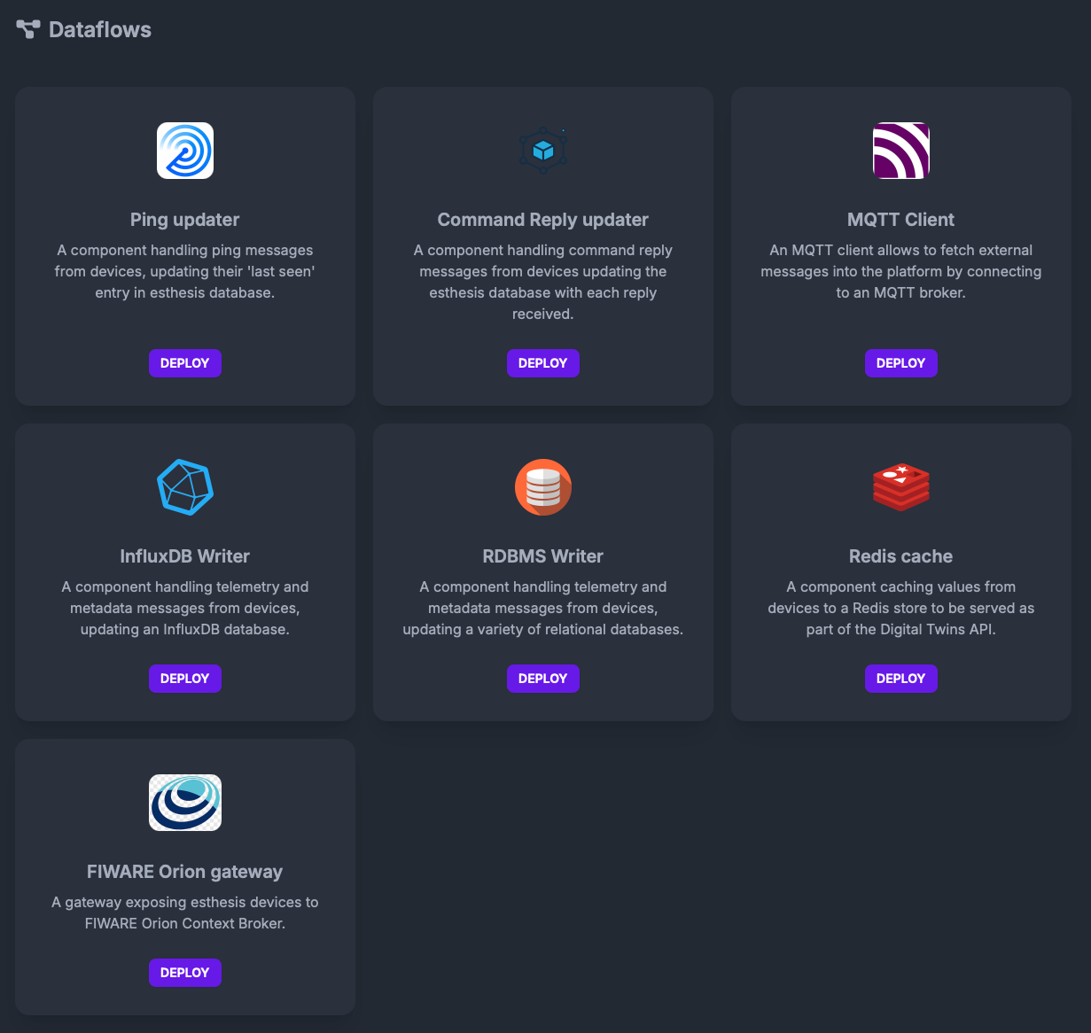The image size is (1091, 1033).
Task: Deploy the FIWARE Orion gateway
Action: pos(185,973)
